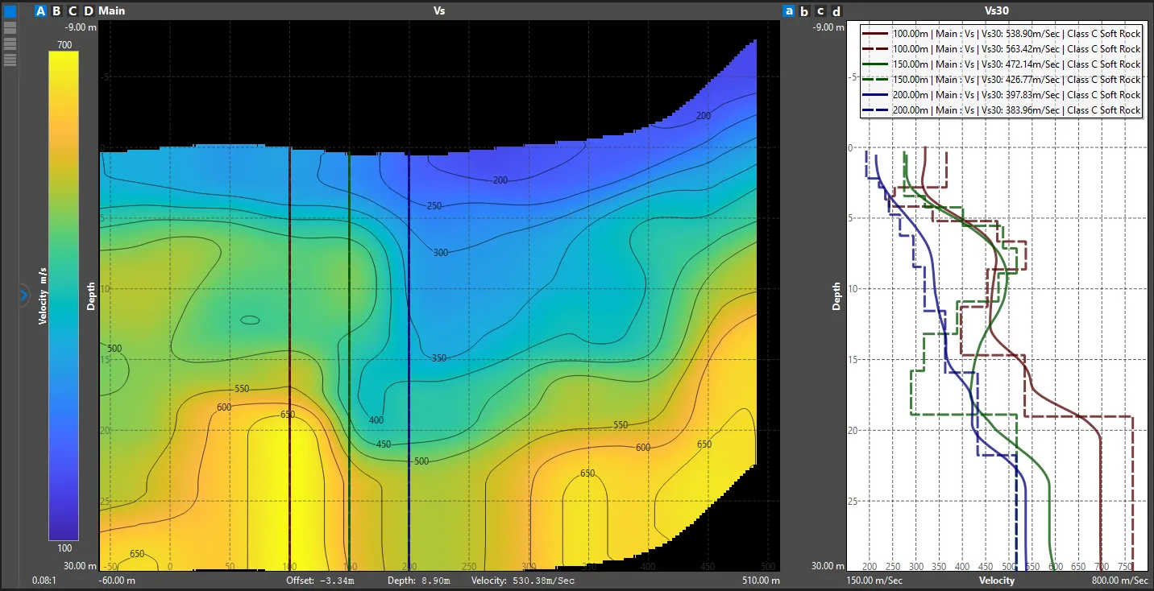Select the 100.00m Vs30 538.90 legend entry
The height and width of the screenshot is (591, 1154).
click(1002, 34)
